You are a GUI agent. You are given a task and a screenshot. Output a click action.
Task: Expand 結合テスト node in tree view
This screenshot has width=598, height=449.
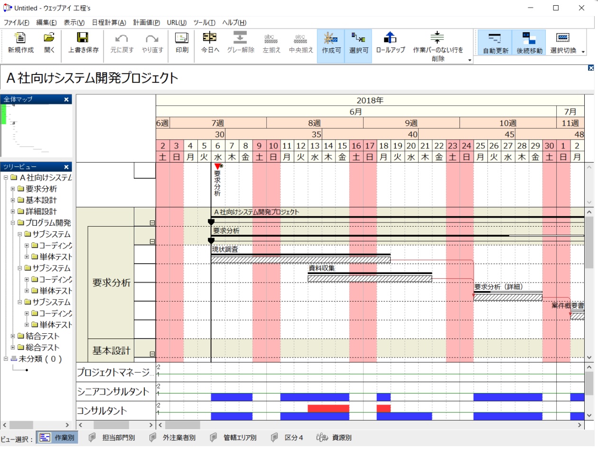[x=13, y=336]
